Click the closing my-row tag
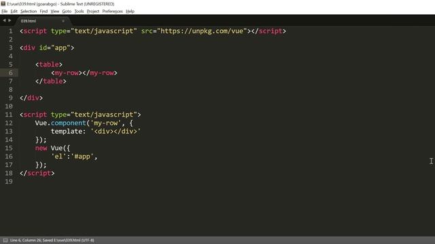435x244 pixels. tap(100, 73)
